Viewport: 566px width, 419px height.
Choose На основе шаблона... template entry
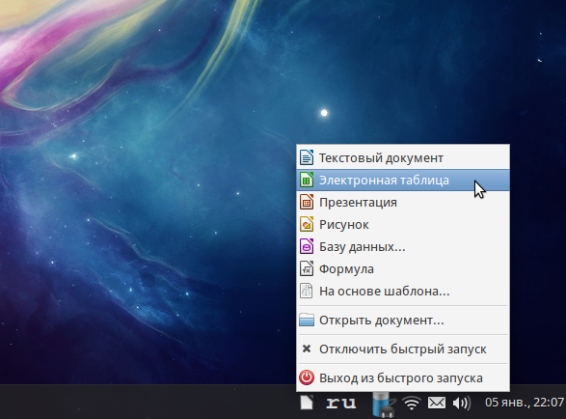(x=403, y=291)
